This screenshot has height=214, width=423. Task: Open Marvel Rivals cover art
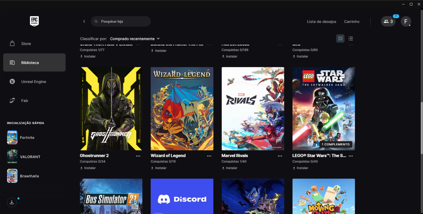253,109
